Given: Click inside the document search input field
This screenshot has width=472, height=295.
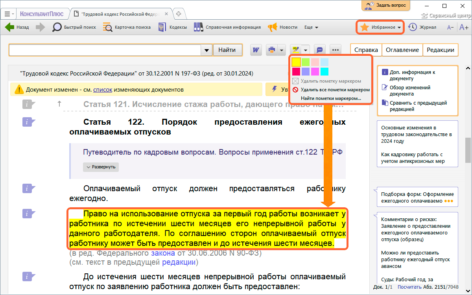Looking at the screenshot, I should [105, 50].
